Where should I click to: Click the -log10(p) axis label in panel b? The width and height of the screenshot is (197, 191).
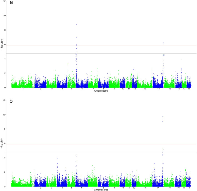click(1, 143)
